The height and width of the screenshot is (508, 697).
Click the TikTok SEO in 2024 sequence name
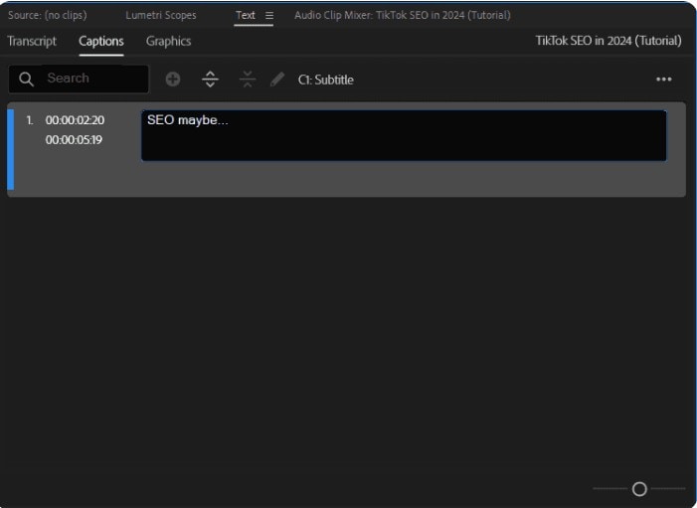[609, 41]
